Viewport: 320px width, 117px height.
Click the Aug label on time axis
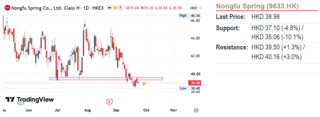[87, 110]
